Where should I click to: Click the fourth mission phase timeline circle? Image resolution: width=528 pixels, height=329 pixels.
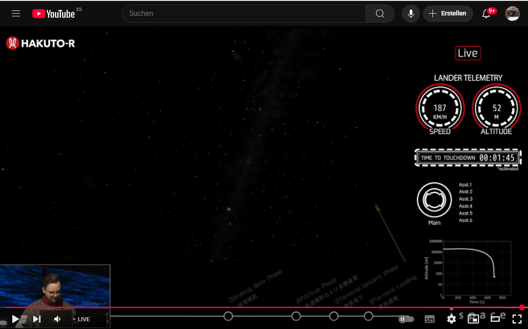368,316
